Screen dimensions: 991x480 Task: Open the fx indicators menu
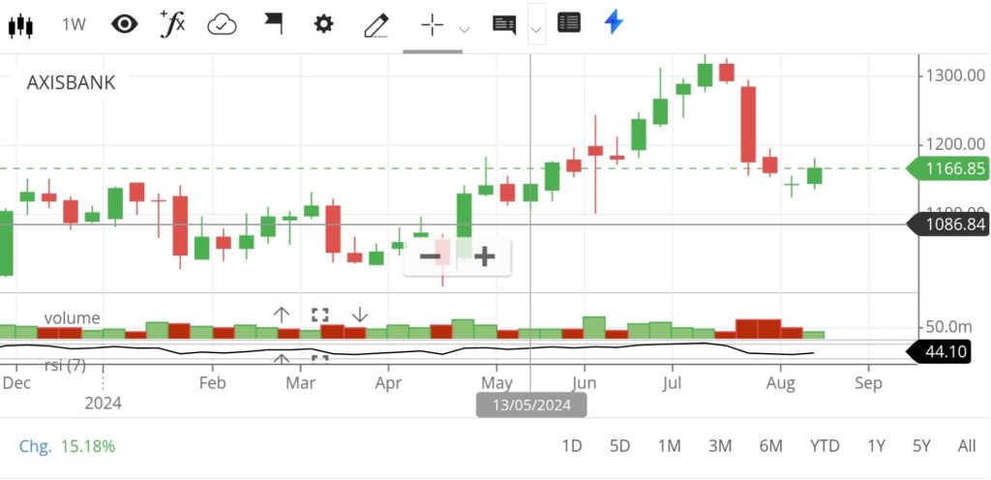pos(172,24)
